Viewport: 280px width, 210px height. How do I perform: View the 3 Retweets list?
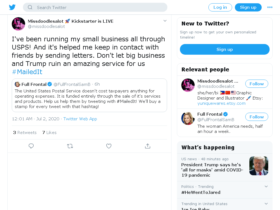click(x=25, y=133)
